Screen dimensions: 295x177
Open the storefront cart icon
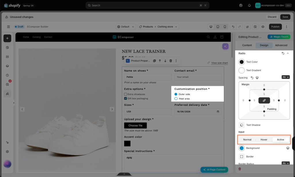[222, 37]
